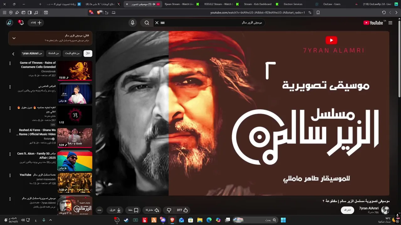
Task: Dislike the video
Action: 169,210
